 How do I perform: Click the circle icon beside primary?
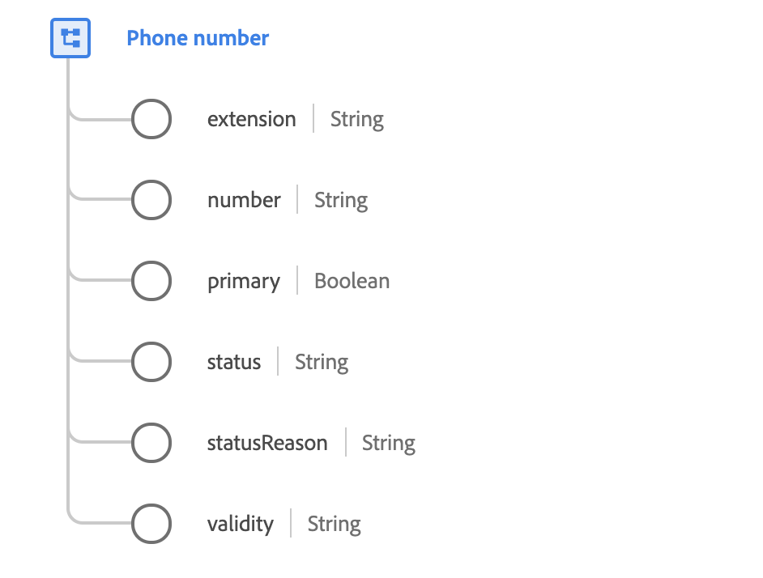coord(151,281)
